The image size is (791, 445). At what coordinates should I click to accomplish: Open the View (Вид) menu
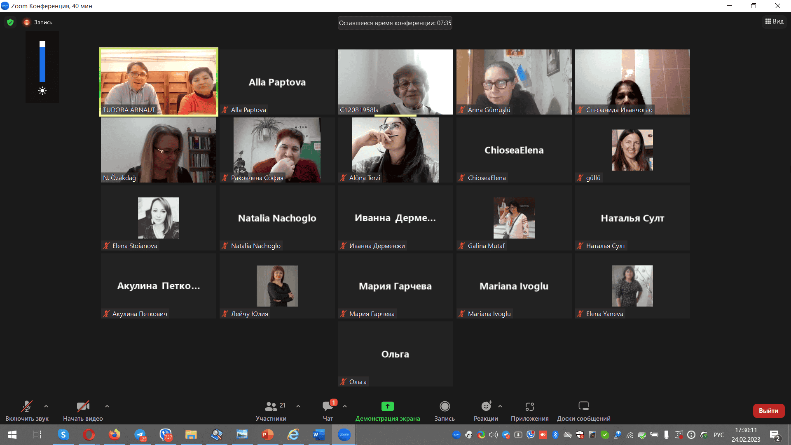(x=775, y=21)
